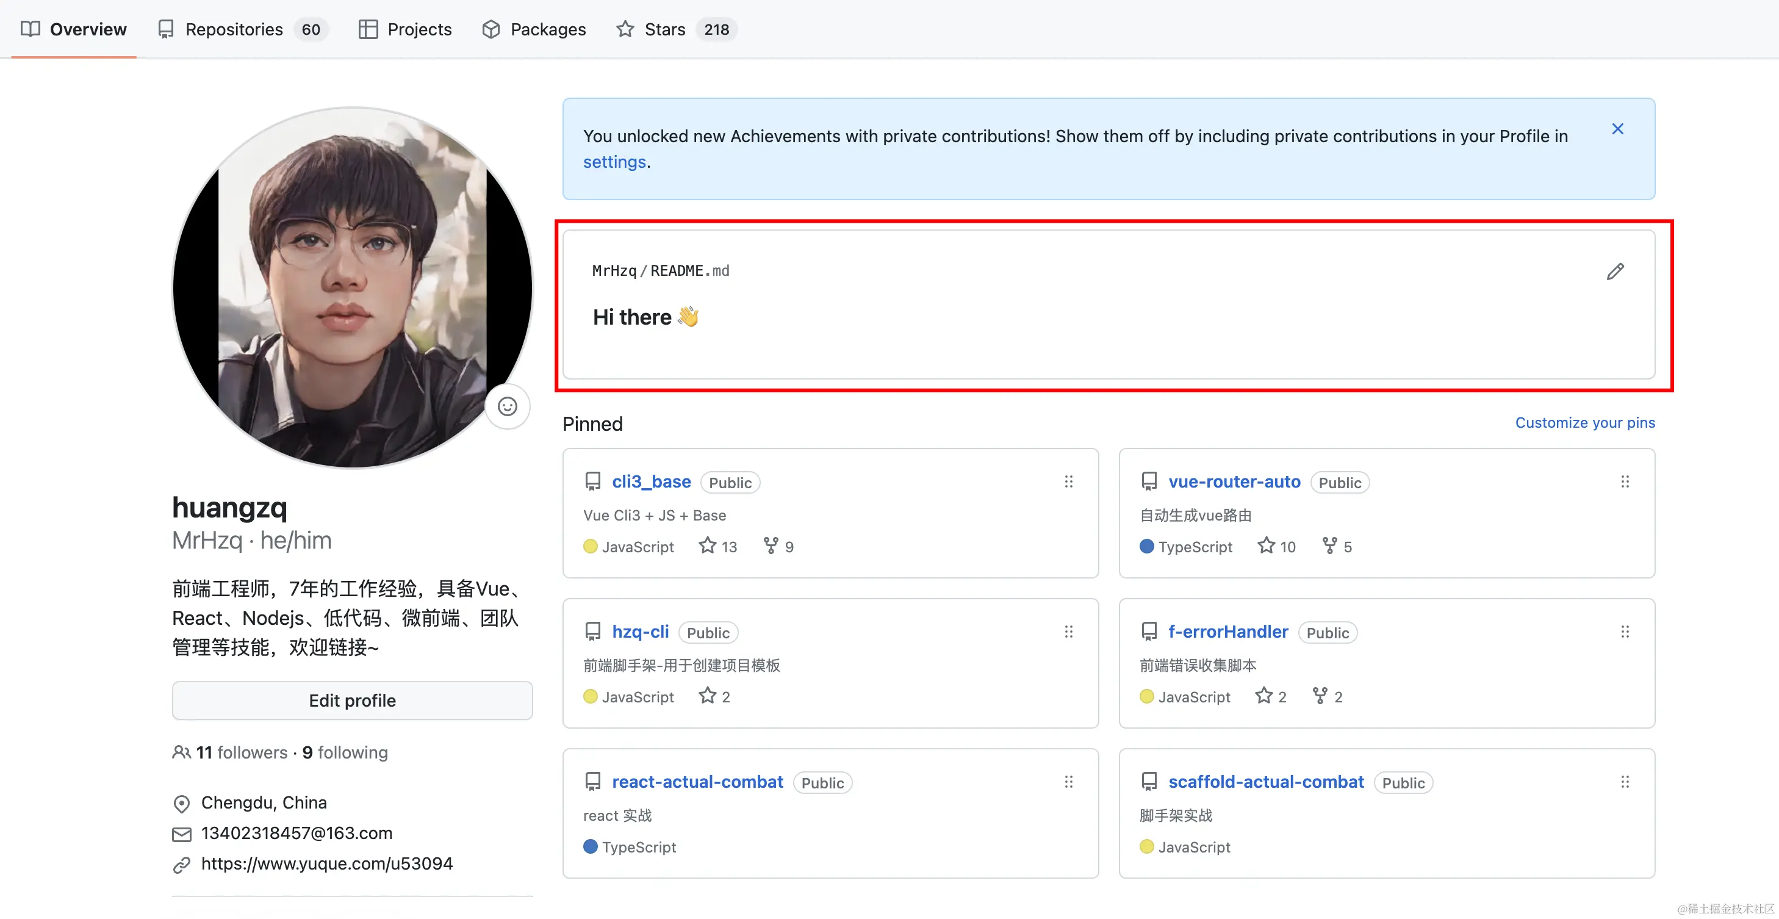This screenshot has width=1779, height=919.
Task: Grab the hzq-cli pin drag handle
Action: [x=1068, y=632]
